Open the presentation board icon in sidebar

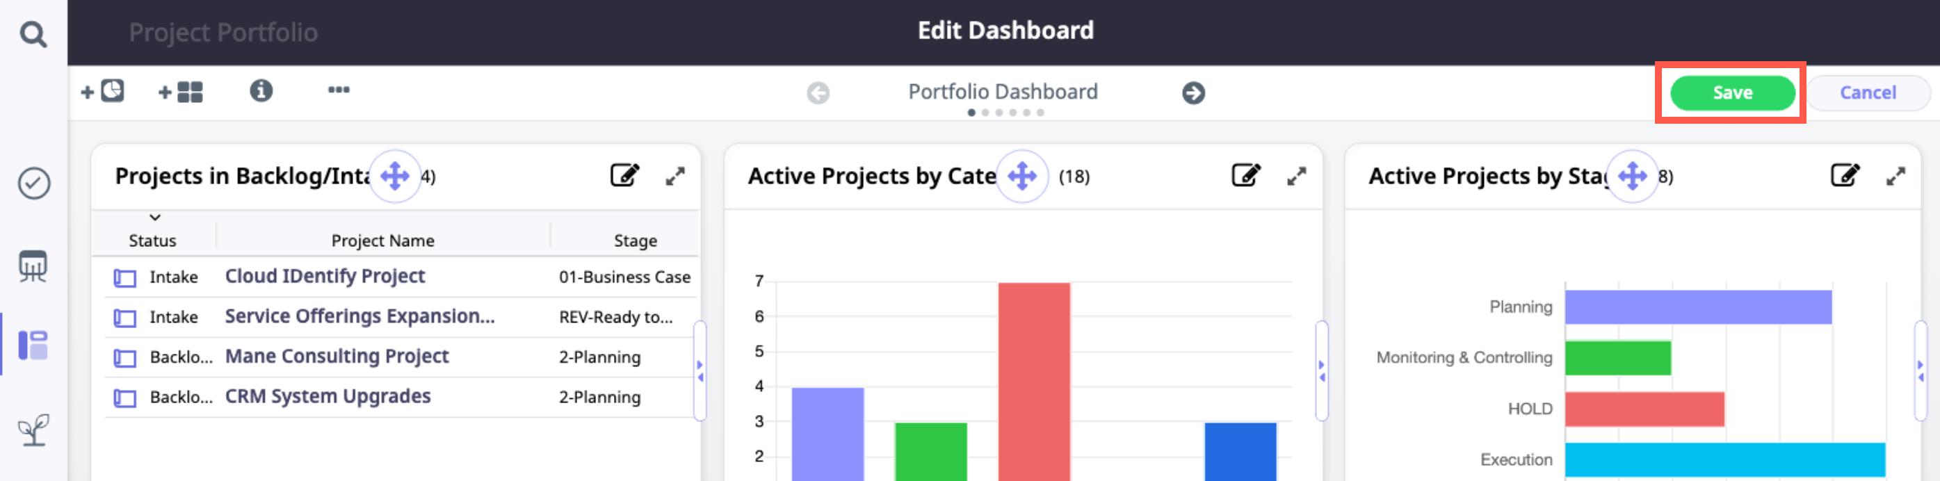click(x=33, y=266)
